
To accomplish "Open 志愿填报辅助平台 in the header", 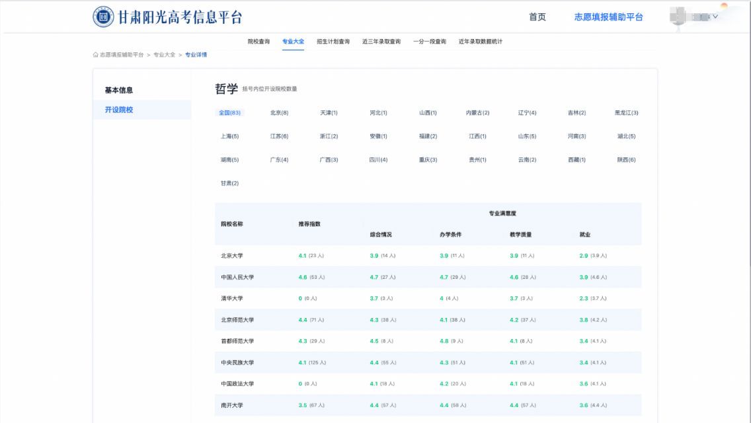I will pos(608,17).
